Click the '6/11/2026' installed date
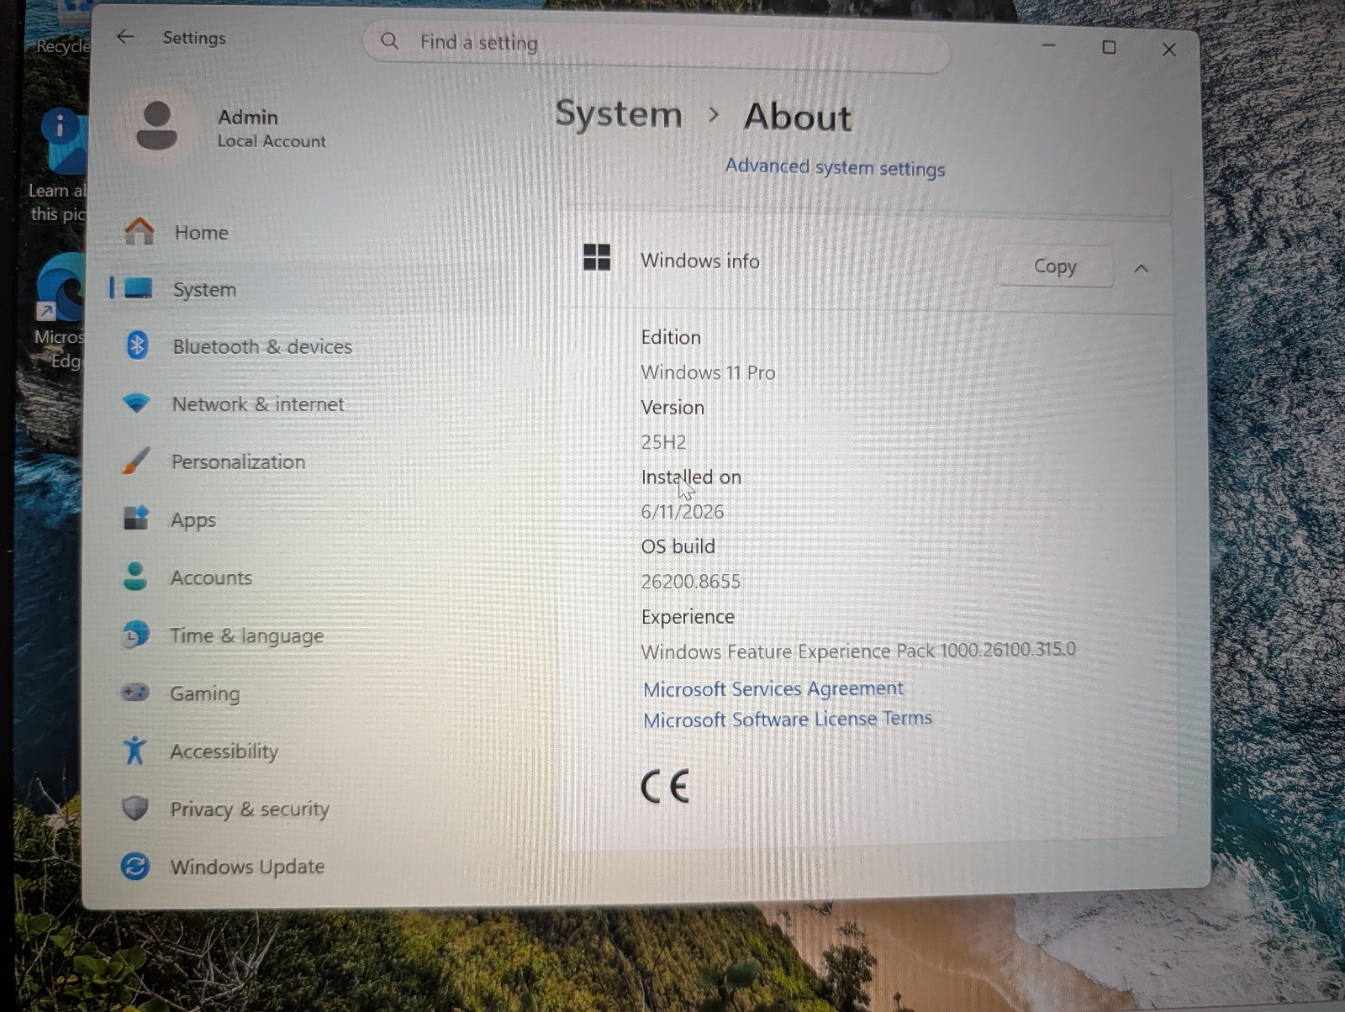 coord(682,512)
